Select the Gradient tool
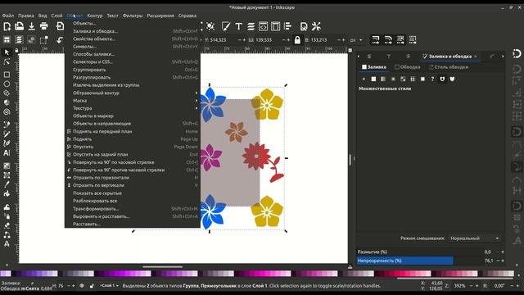 (x=7, y=166)
